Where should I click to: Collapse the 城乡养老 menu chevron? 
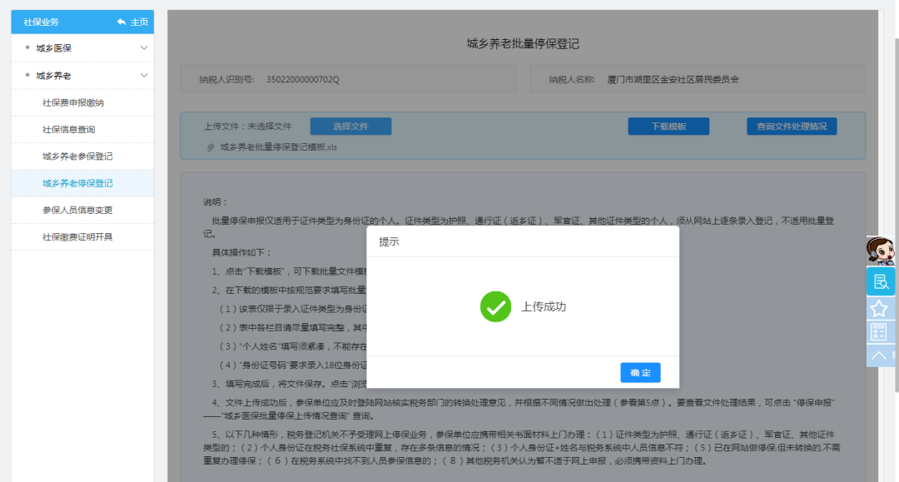click(x=144, y=76)
